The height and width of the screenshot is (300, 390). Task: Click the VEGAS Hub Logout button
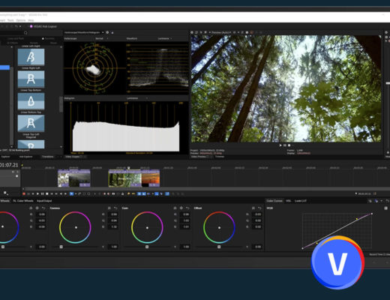tap(43, 26)
